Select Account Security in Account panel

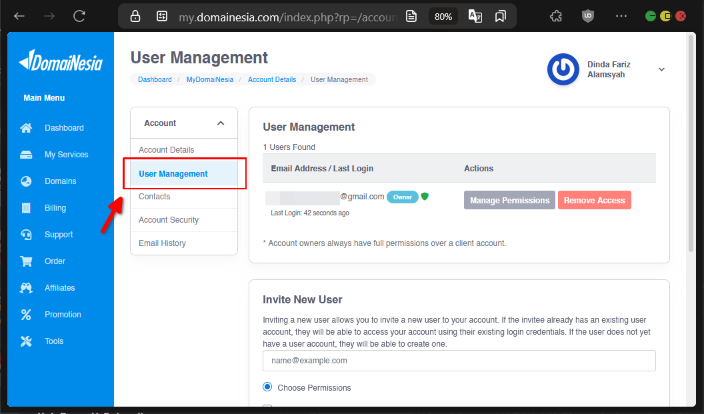183,220
